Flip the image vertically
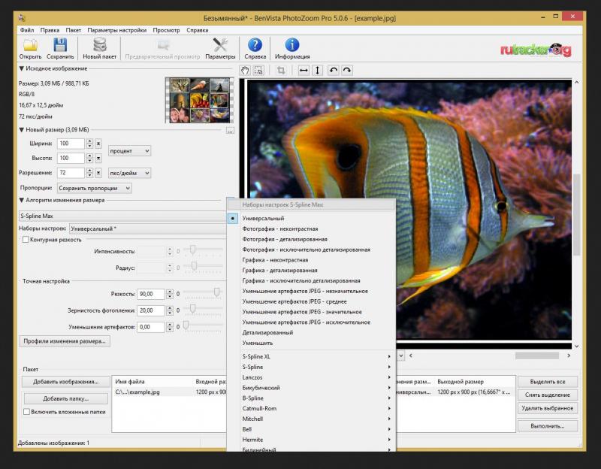Screen dimensions: 601x469 coord(317,71)
